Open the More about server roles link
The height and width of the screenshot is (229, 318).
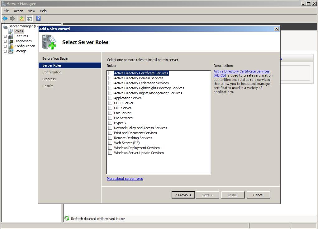click(x=125, y=179)
